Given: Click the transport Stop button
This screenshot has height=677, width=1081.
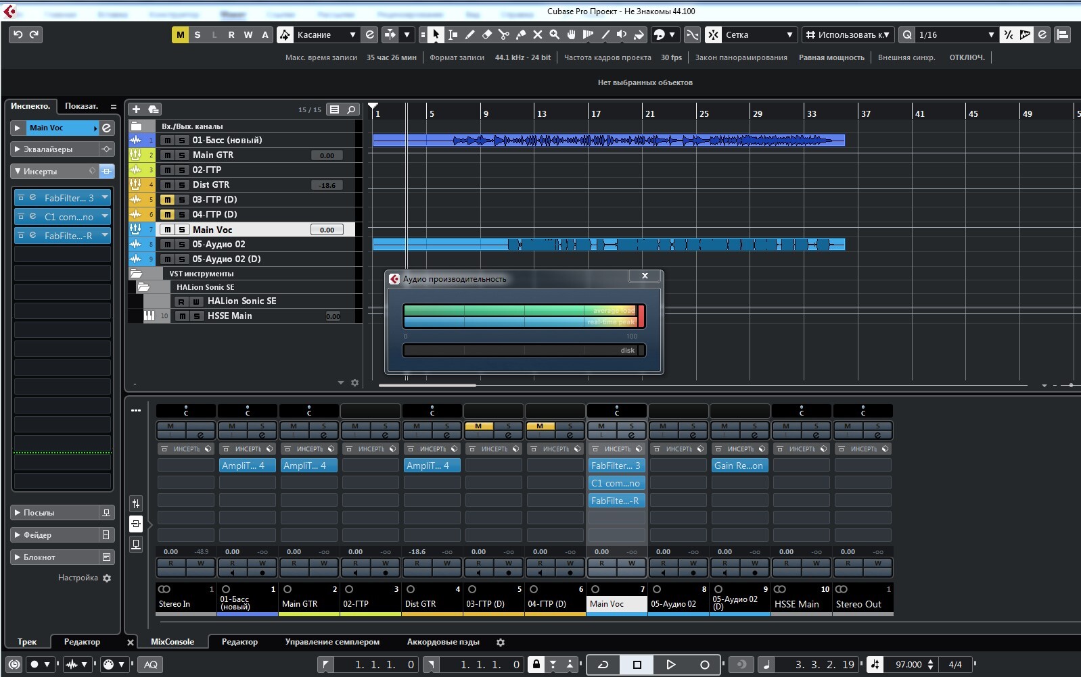Looking at the screenshot, I should tap(637, 665).
